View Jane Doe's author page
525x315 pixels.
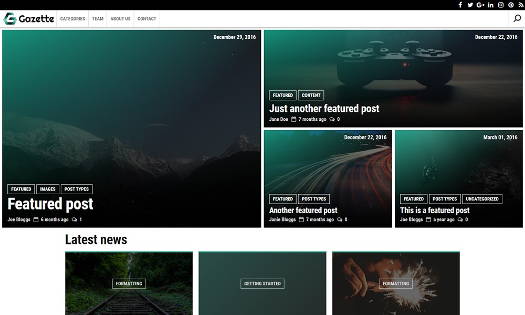pyautogui.click(x=278, y=119)
